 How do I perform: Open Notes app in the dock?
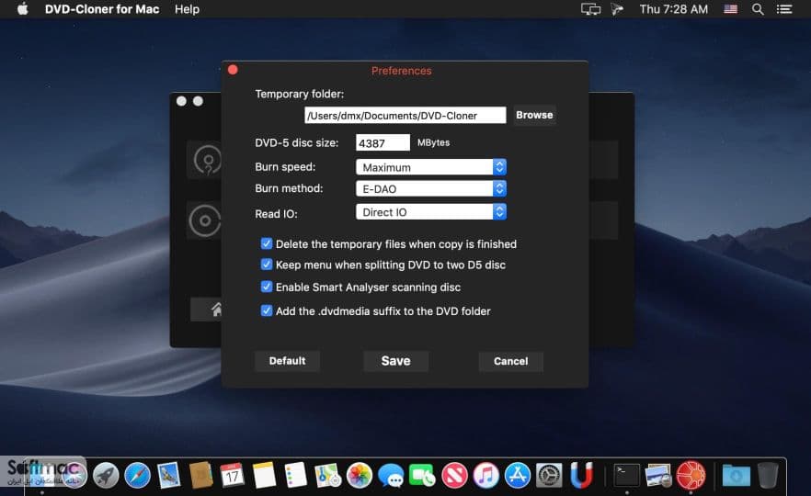pos(264,475)
